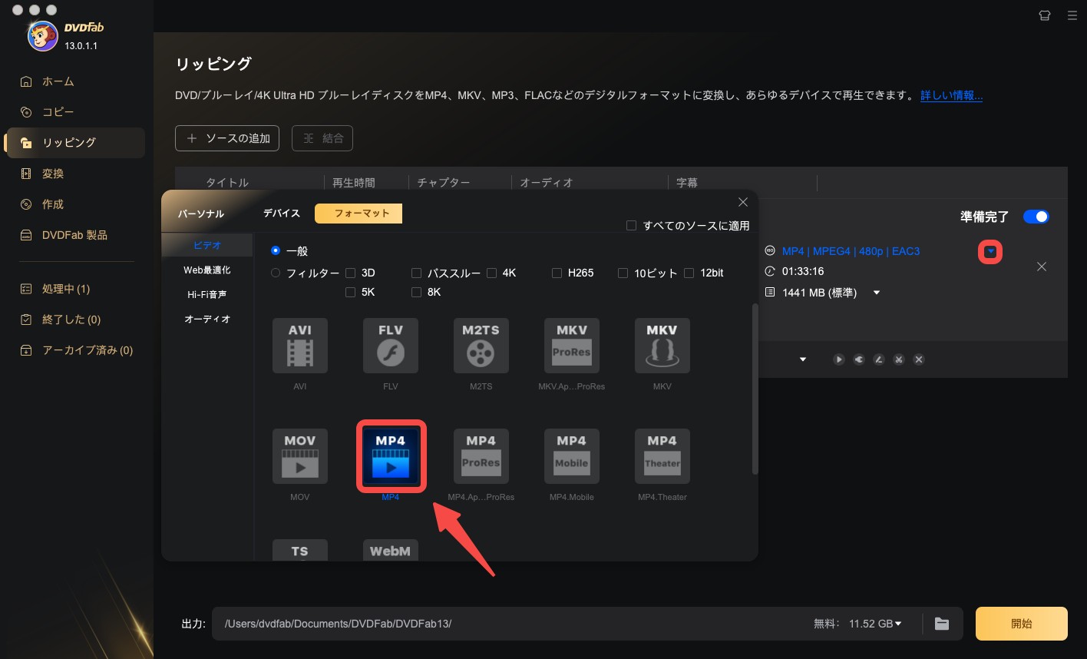Viewport: 1087px width, 659px height.
Task: Open the advanced settings wrench icon
Action: (859, 359)
